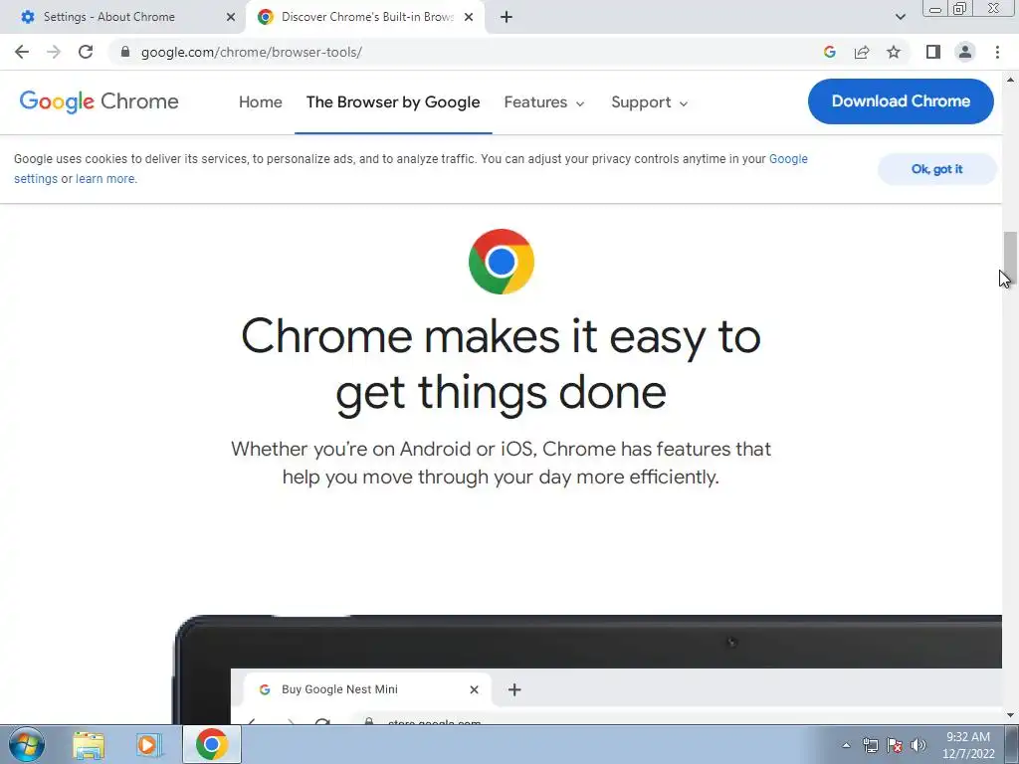This screenshot has height=764, width=1019.
Task: Close the Discover Chrome's Built-in Browser tab
Action: 469,17
